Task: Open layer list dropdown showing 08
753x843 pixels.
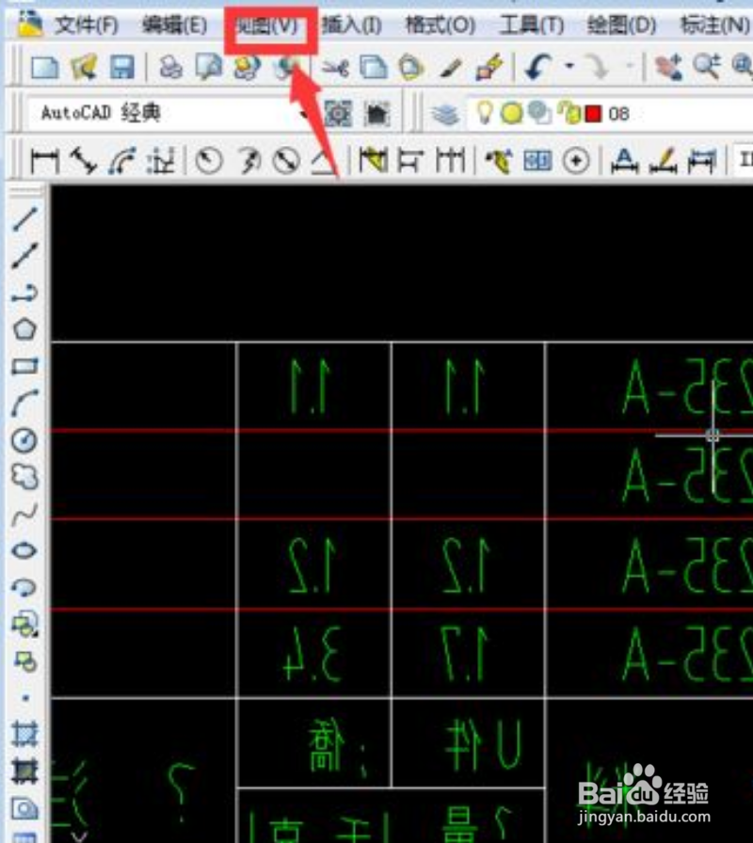Action: (611, 114)
